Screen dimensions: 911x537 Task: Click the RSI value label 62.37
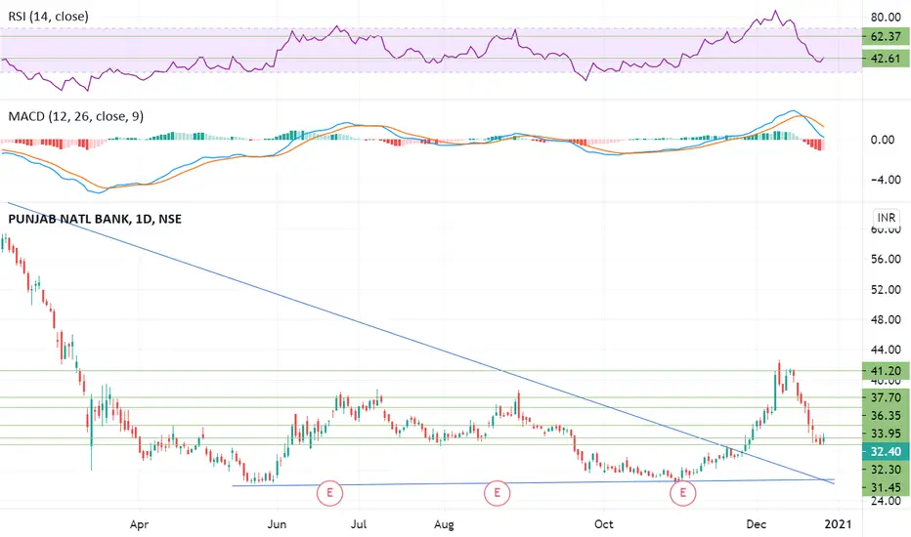pyautogui.click(x=886, y=36)
